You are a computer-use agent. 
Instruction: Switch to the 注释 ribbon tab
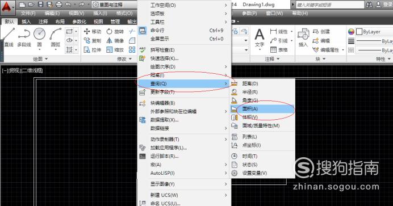click(x=43, y=22)
